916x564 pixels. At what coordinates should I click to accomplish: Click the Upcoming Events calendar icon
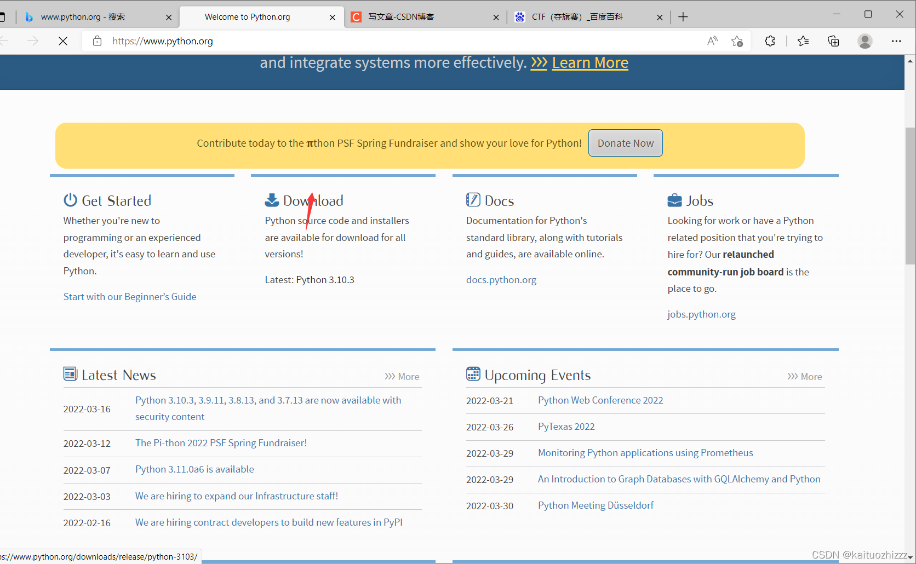click(x=473, y=374)
